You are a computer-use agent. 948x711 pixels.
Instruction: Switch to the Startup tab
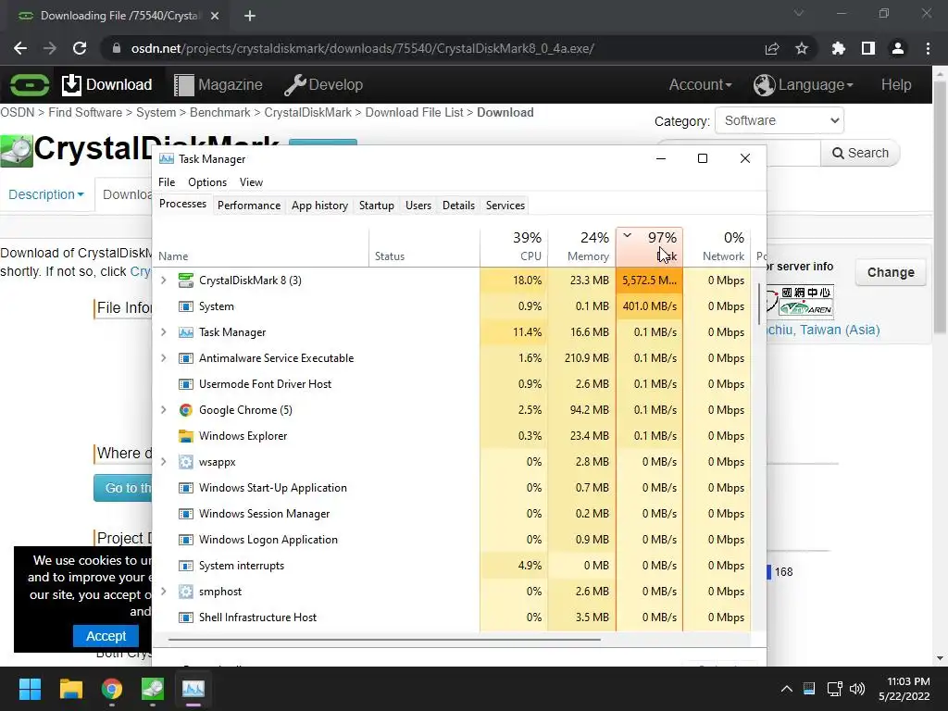point(377,206)
